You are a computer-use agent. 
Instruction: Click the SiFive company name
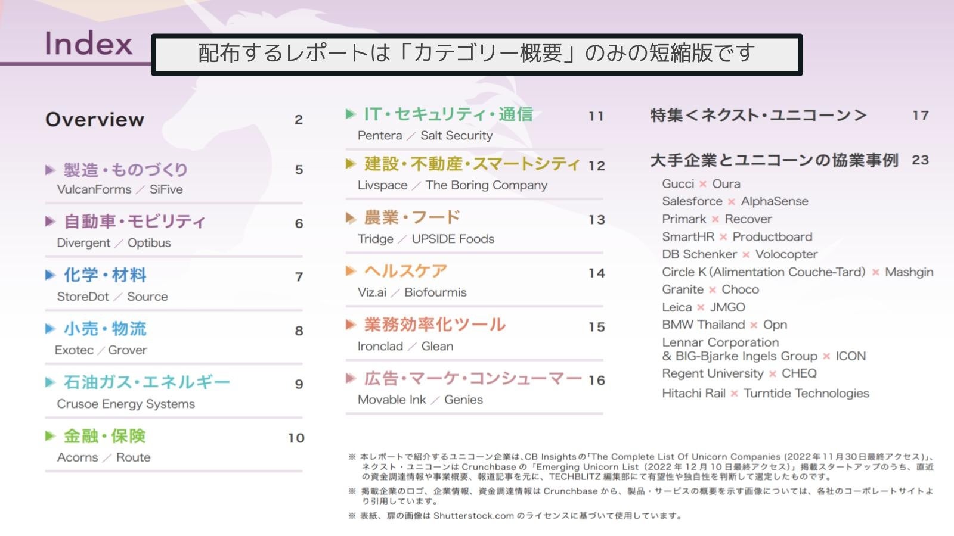click(166, 189)
